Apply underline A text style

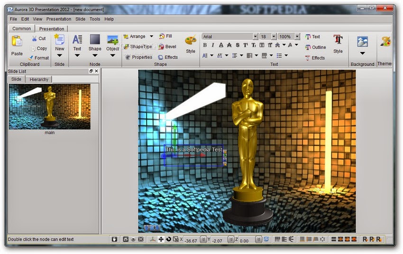pos(221,45)
